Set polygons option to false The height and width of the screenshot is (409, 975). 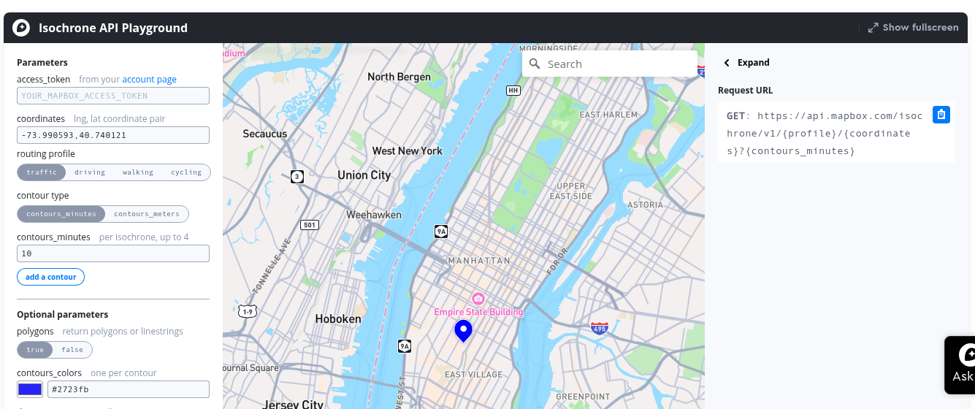72,350
